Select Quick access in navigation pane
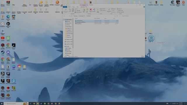Viewport: 187px width, 105px height. click(x=68, y=20)
